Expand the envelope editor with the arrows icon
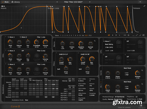The image size is (147, 109). click(x=144, y=6)
